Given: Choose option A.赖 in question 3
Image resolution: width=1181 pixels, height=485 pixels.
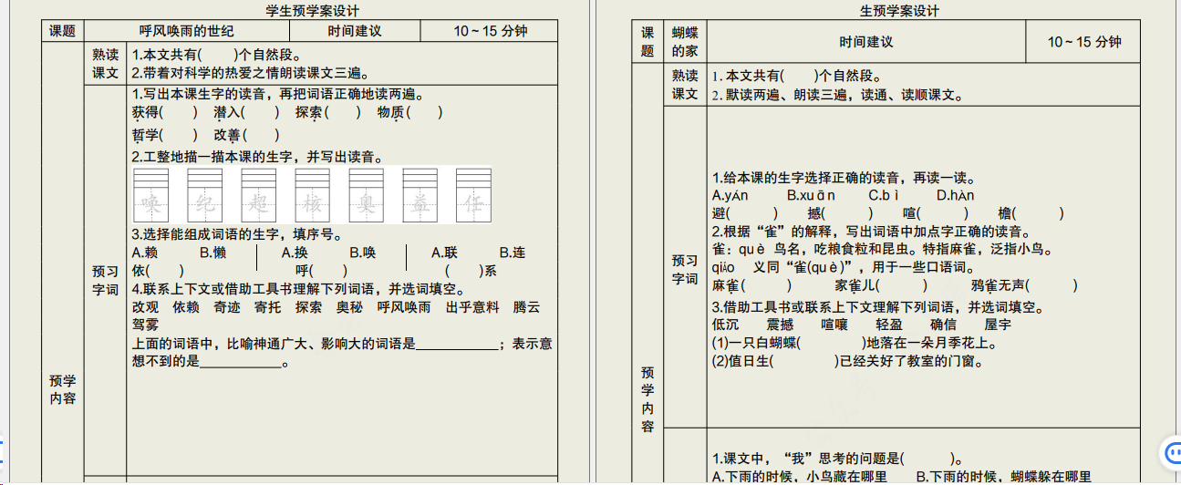Looking at the screenshot, I should pyautogui.click(x=145, y=253).
